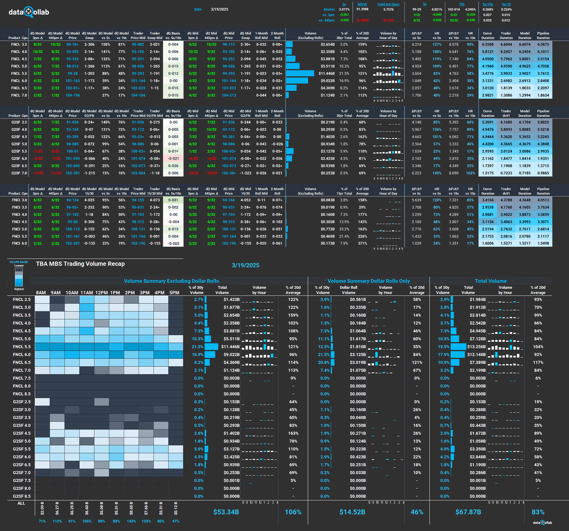Select the Total Volume section heading
The image size is (569, 531).
point(490,281)
